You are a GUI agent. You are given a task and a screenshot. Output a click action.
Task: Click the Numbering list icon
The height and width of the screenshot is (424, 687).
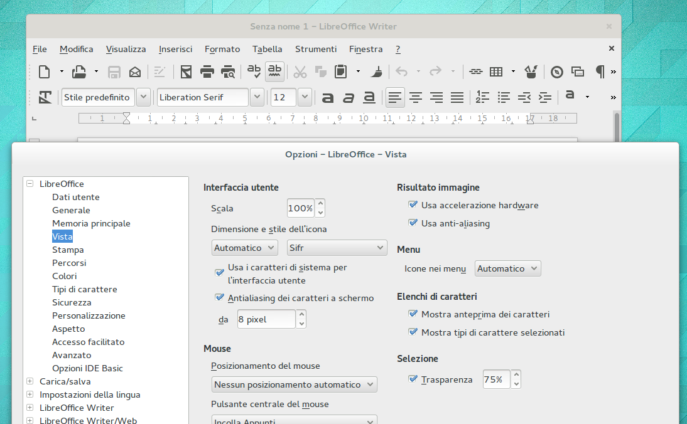tap(482, 97)
